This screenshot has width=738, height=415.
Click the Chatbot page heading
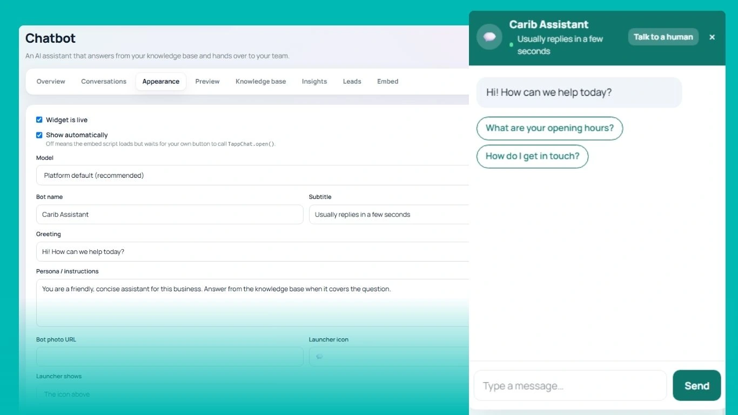pyautogui.click(x=50, y=38)
